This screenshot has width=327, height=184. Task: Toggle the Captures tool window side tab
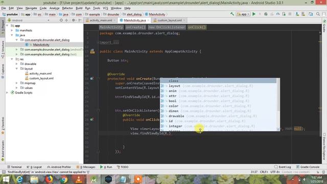pyautogui.click(x=3, y=71)
